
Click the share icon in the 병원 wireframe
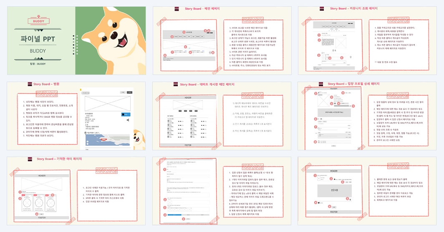tap(128, 120)
